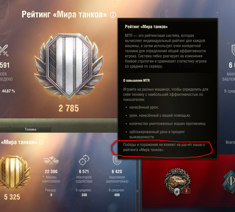
Task: Click the teal sword ribbon award
Action: pos(229,181)
